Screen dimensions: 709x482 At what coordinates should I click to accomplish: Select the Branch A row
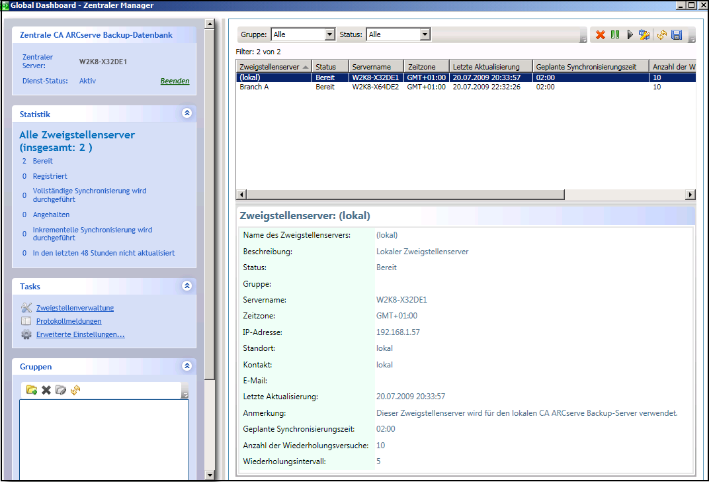pyautogui.click(x=254, y=87)
